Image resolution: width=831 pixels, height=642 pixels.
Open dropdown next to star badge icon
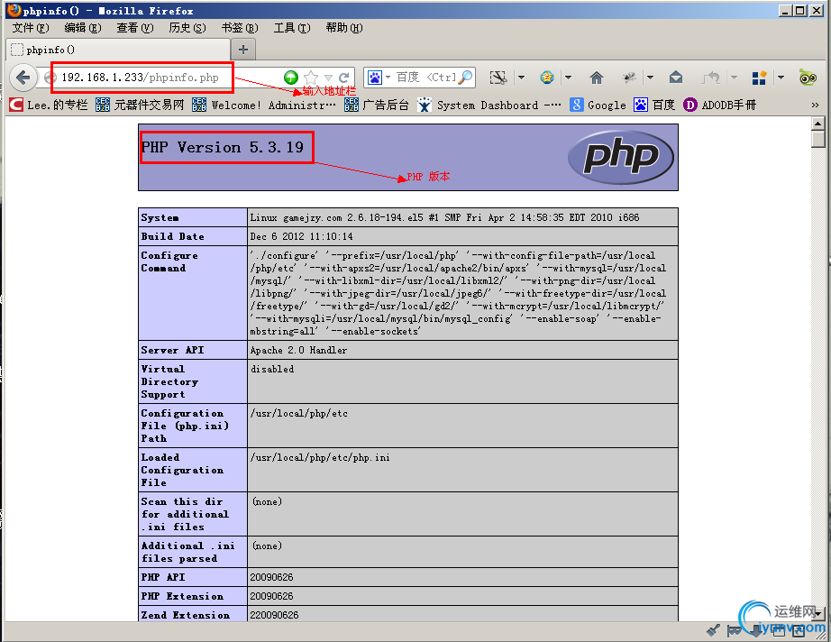pyautogui.click(x=568, y=78)
